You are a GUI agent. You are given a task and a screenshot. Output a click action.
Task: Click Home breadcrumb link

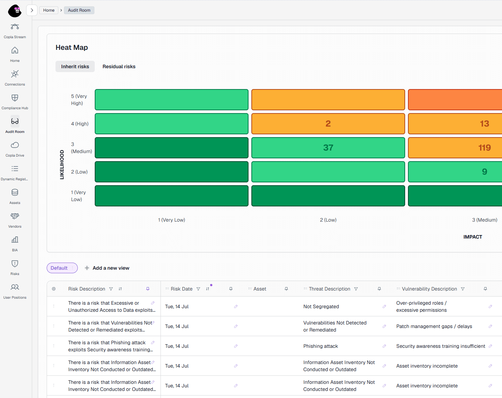(49, 10)
